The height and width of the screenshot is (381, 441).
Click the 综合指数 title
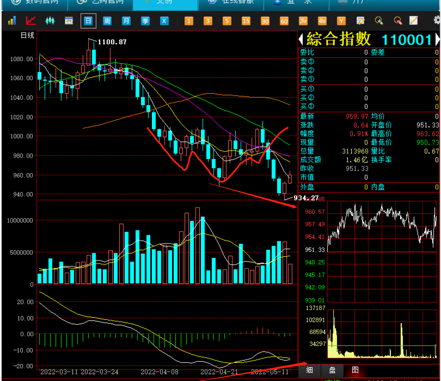click(x=339, y=39)
